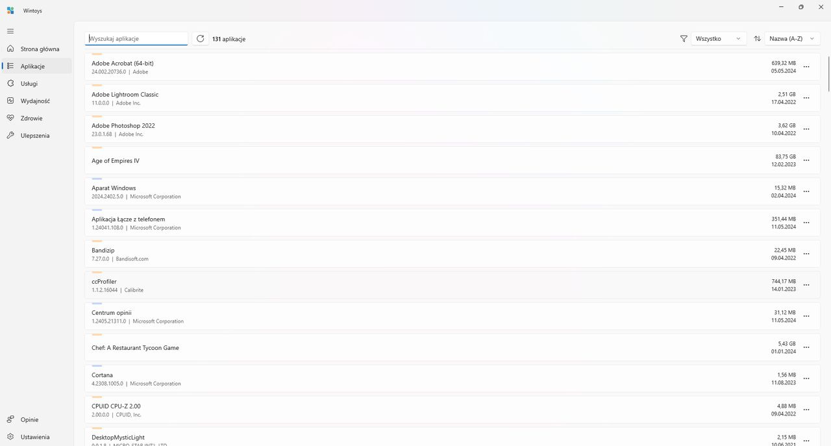This screenshot has width=831, height=446.
Task: Open the Zdrowie section
Action: tap(37, 118)
